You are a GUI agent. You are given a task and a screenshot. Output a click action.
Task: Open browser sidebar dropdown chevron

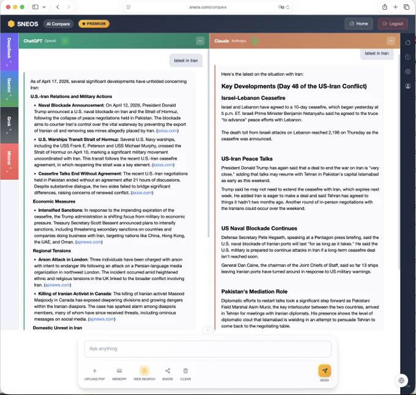(44, 7)
